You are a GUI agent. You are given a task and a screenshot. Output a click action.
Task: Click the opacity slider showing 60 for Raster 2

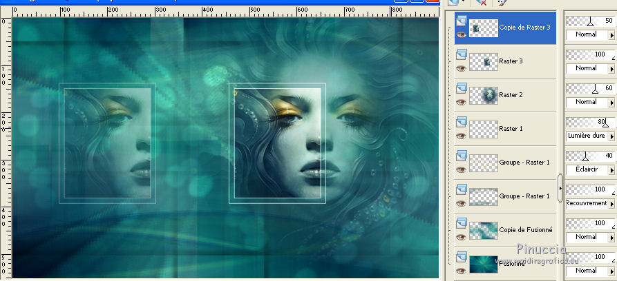point(591,89)
